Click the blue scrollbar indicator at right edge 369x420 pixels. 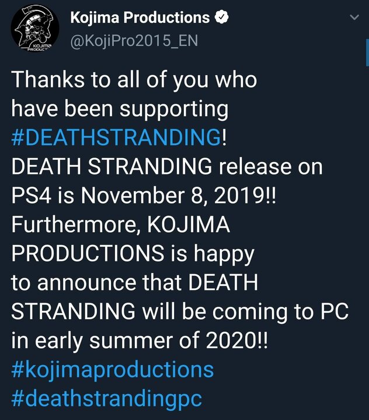click(367, 52)
